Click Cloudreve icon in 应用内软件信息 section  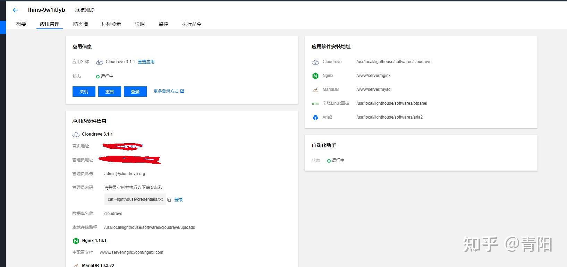[x=76, y=135]
